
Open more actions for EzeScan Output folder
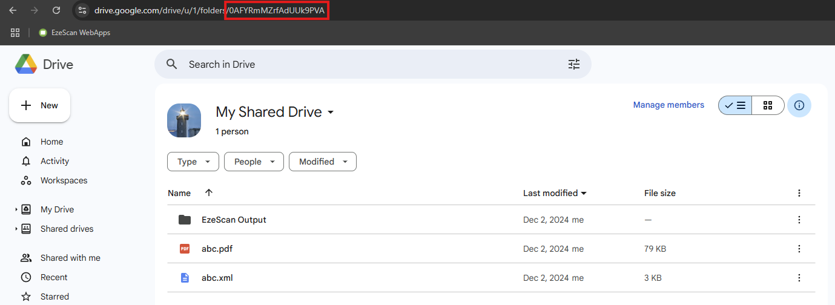click(799, 220)
